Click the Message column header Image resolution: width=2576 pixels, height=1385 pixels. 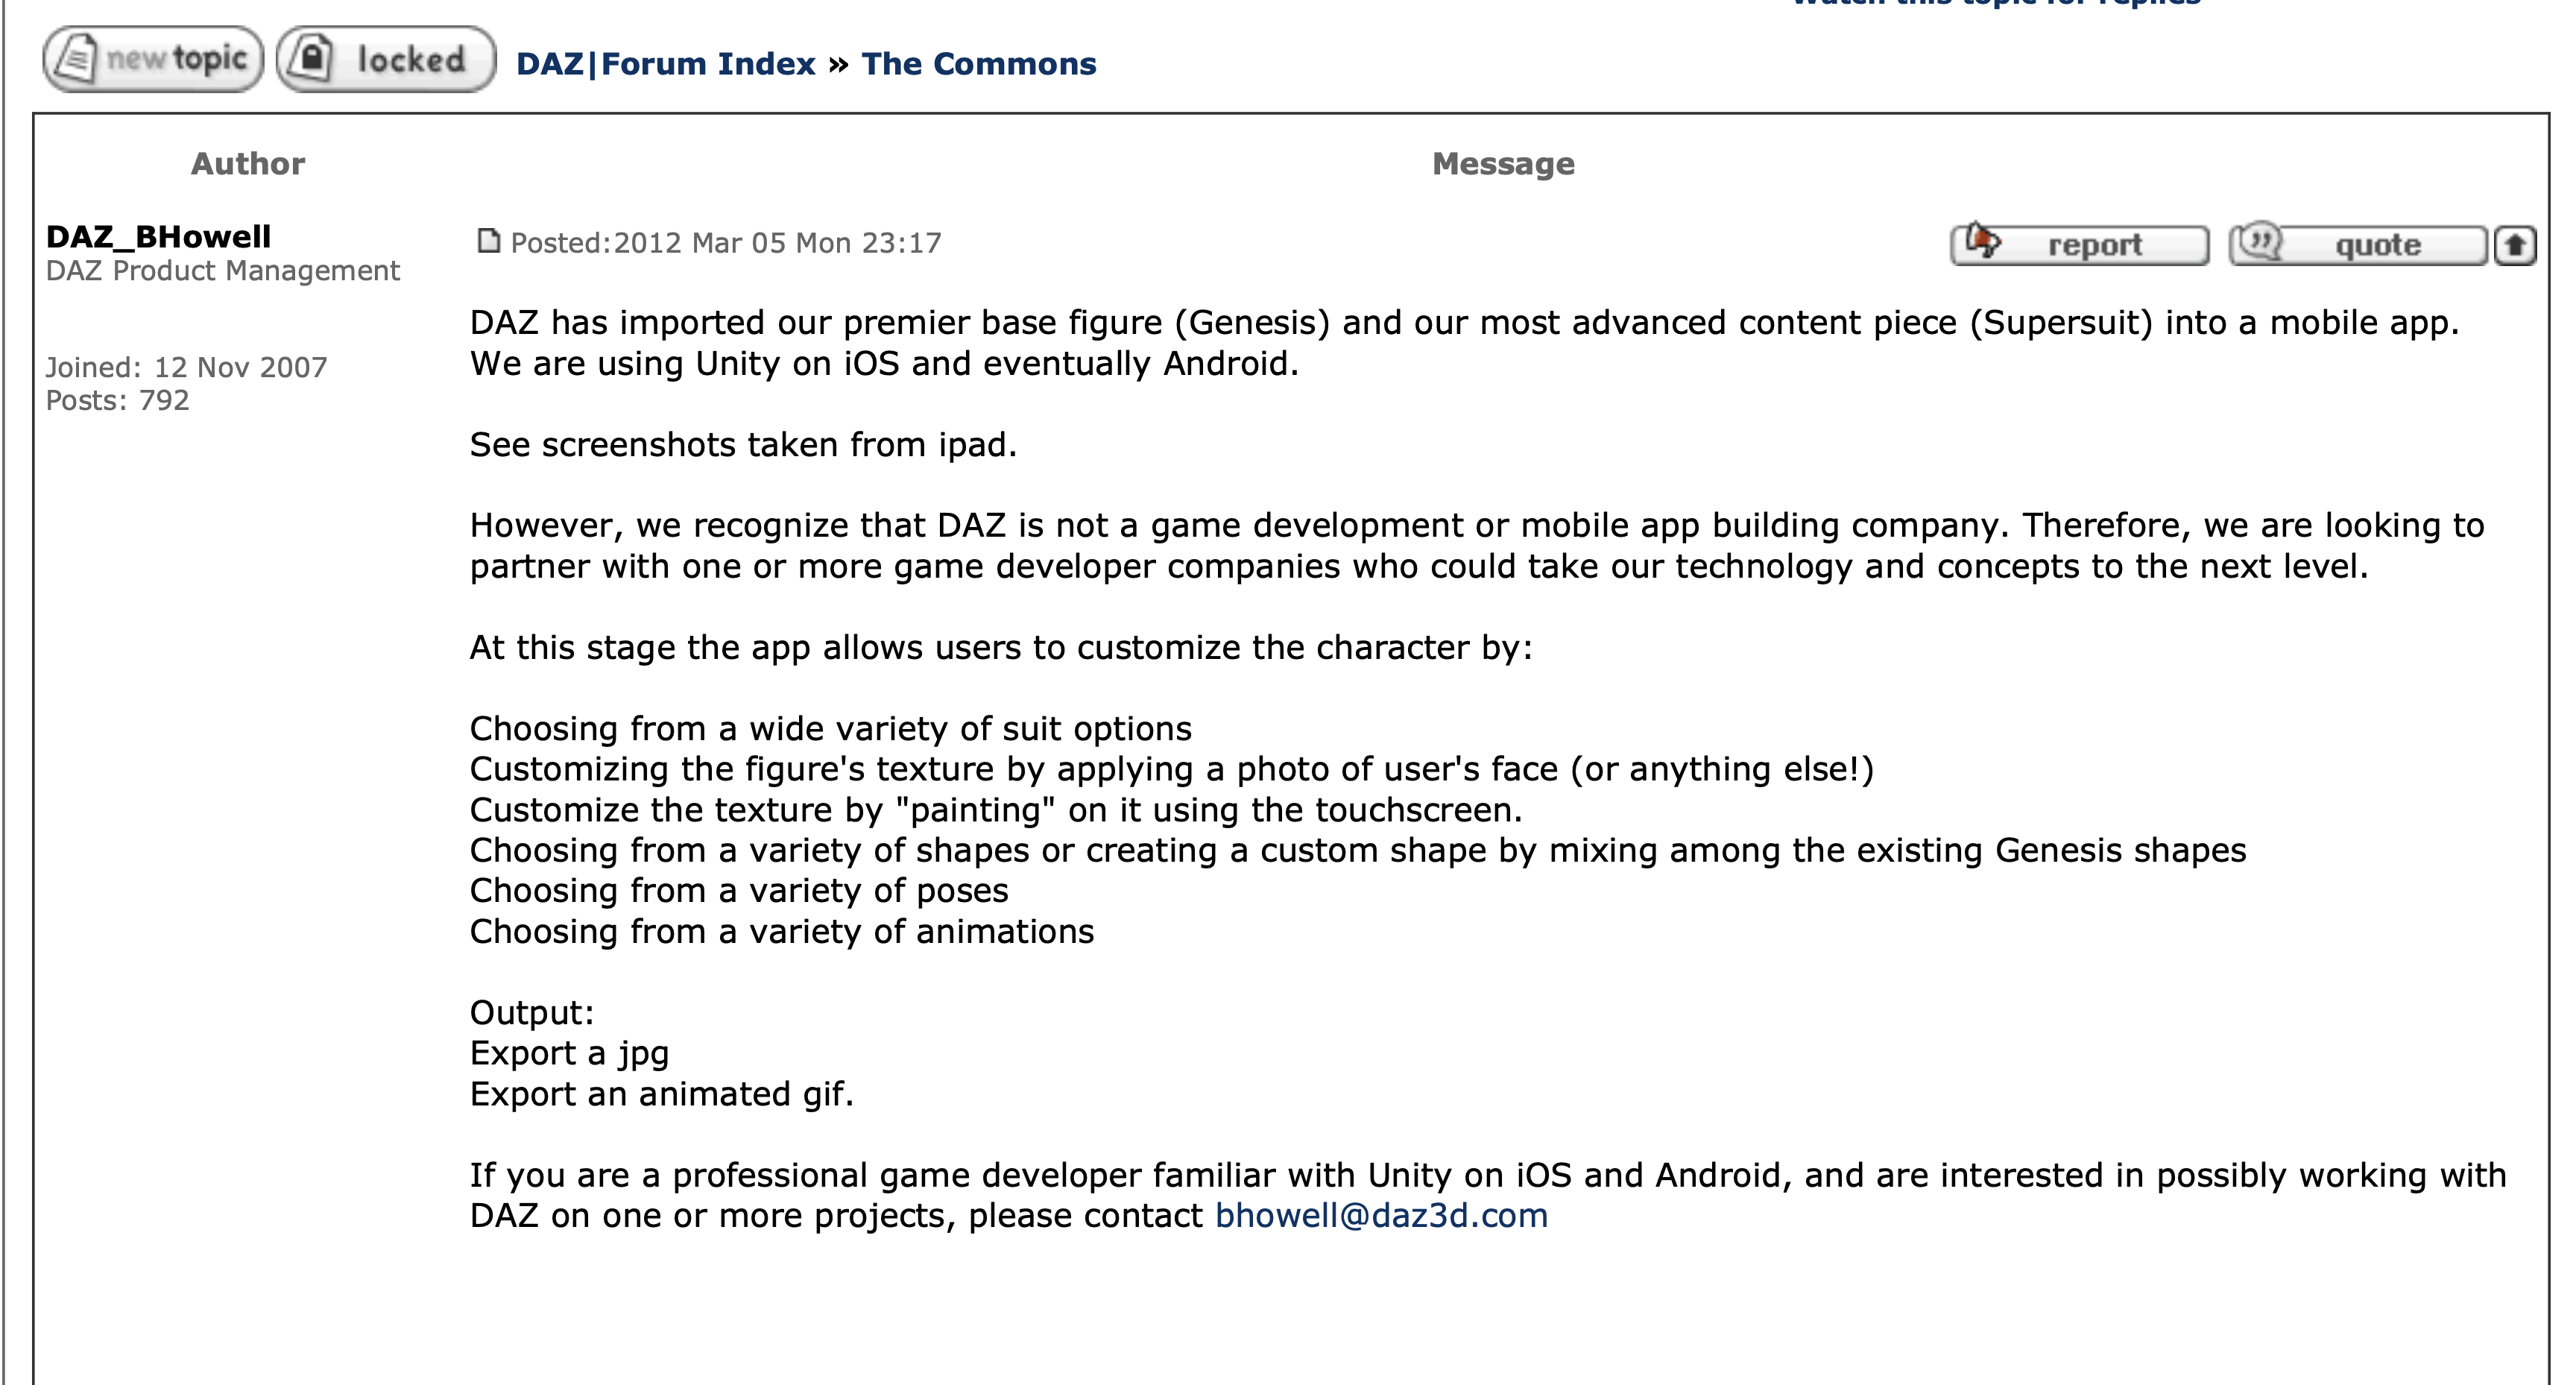click(x=1502, y=164)
